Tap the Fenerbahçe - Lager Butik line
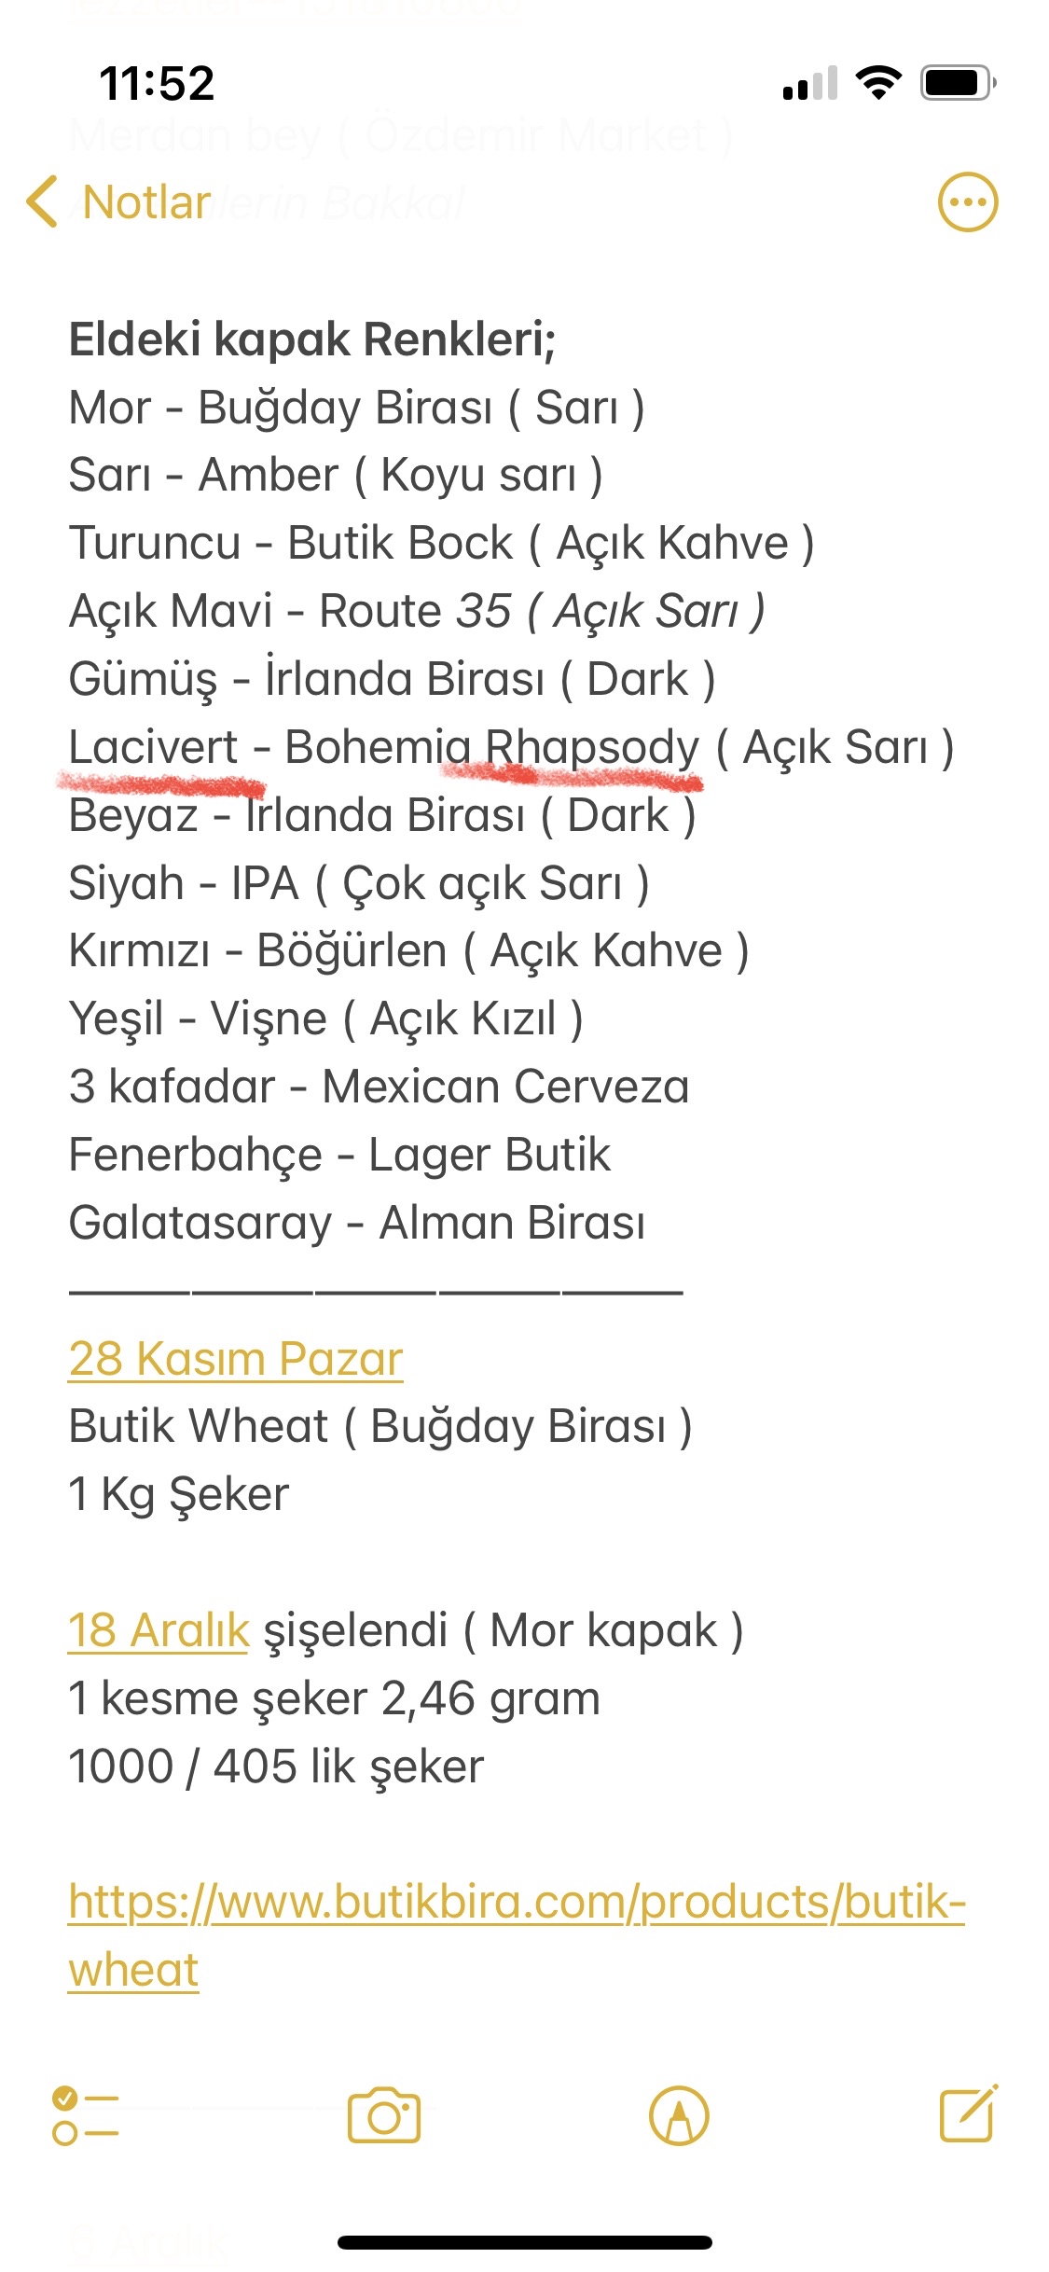Screen dimensions: 1049x2272 click(x=339, y=1155)
